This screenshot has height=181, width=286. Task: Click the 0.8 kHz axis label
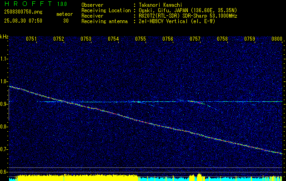point(3,127)
